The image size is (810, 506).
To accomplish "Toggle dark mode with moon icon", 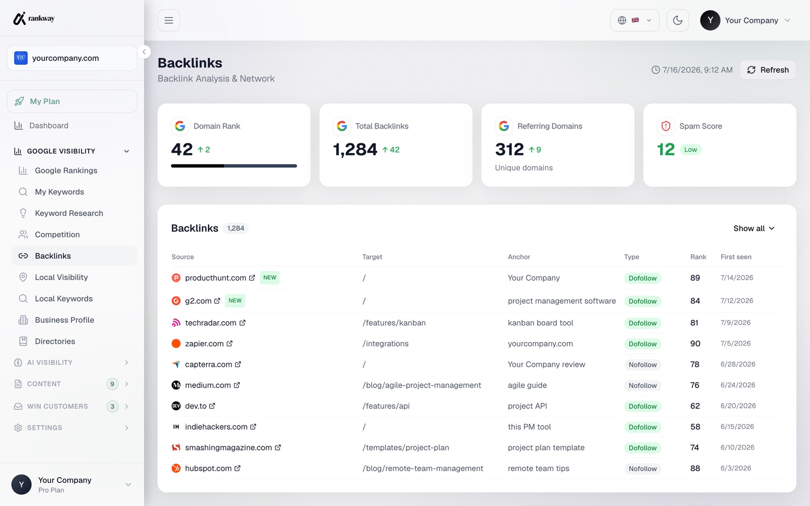I will pyautogui.click(x=677, y=20).
